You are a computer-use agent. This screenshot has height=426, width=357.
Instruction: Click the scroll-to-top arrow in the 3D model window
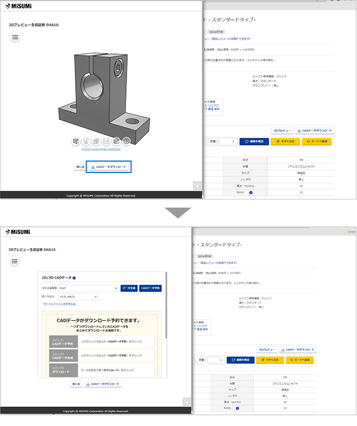tap(198, 185)
